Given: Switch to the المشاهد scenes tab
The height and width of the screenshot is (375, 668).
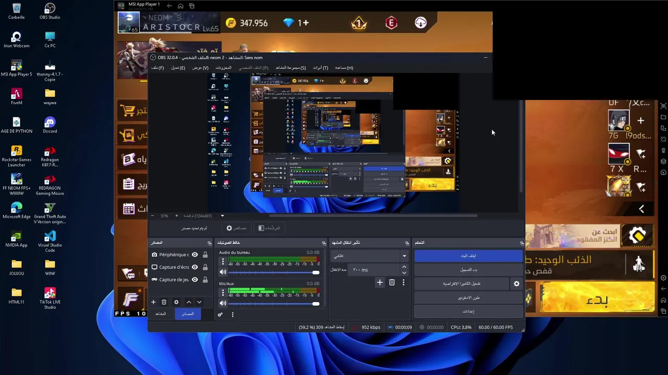Looking at the screenshot, I should coord(161,314).
